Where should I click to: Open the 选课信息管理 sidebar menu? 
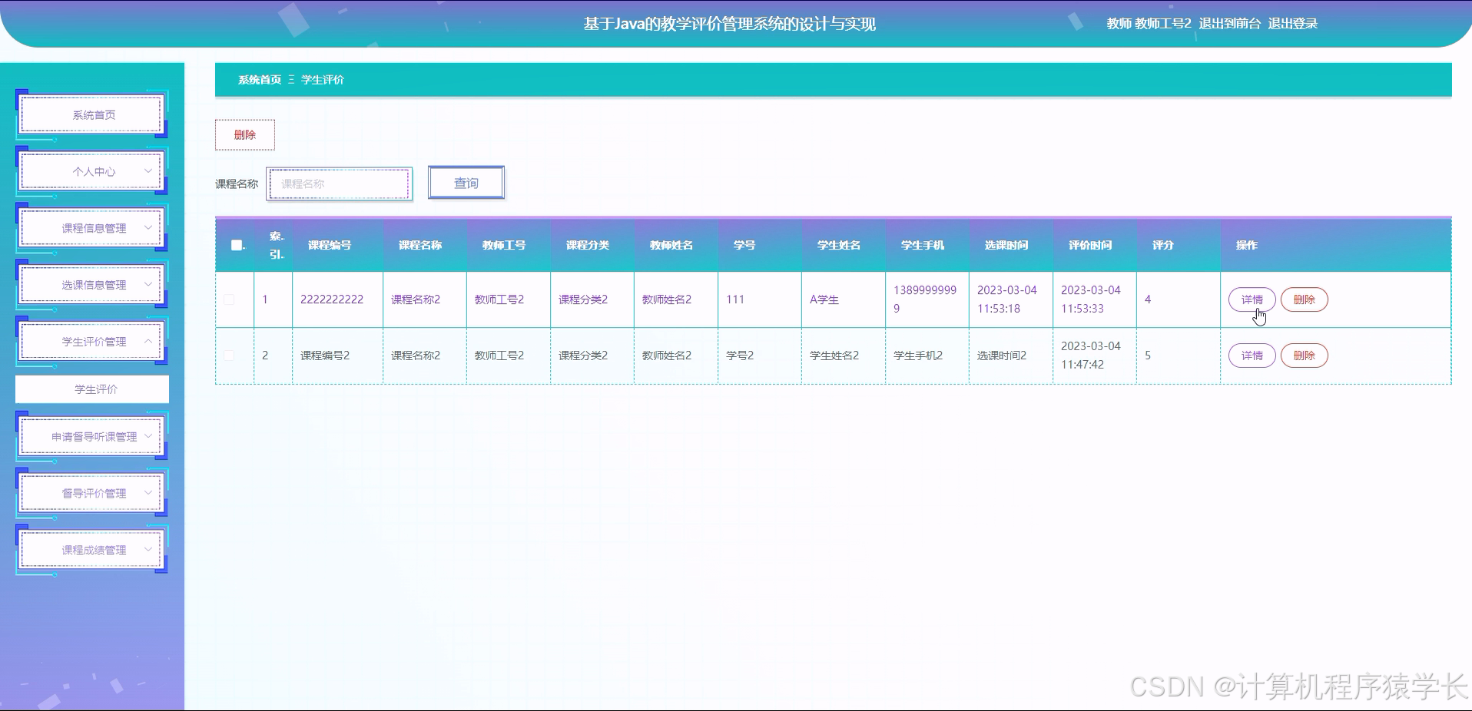(91, 285)
